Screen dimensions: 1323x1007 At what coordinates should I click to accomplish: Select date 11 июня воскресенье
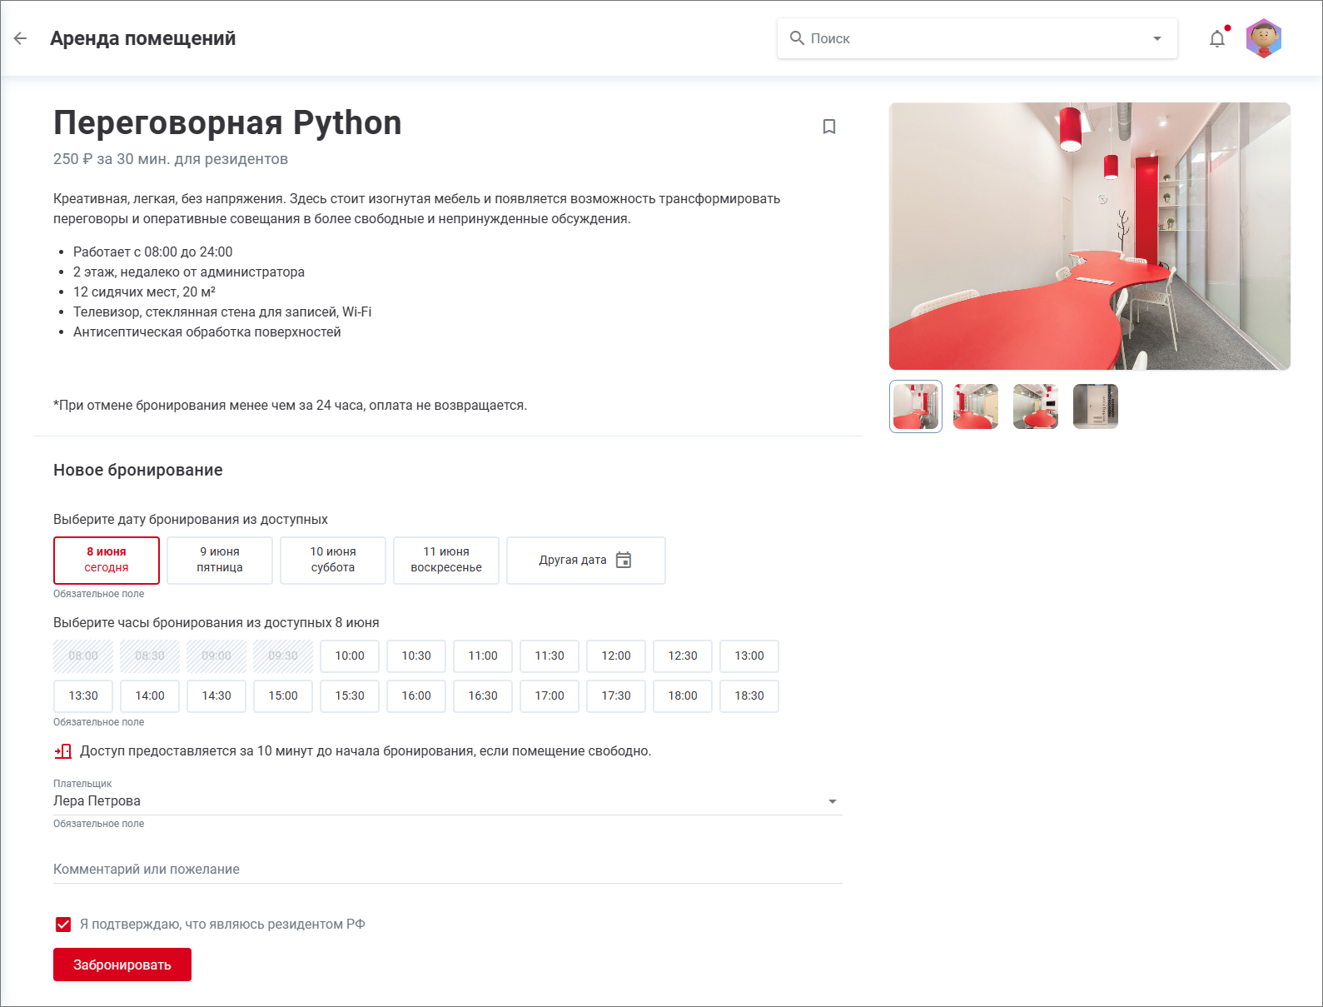446,560
